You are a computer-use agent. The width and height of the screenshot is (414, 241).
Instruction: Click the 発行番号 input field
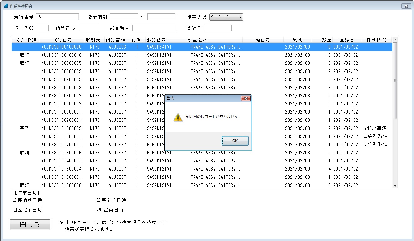tap(57, 17)
